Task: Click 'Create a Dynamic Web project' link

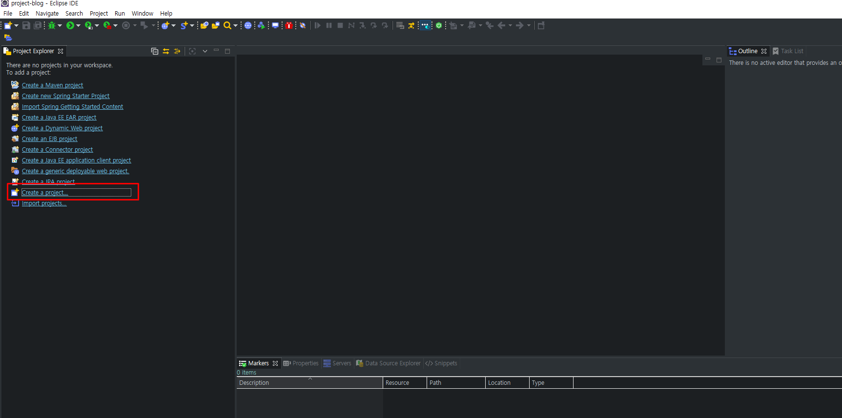Action: 62,128
